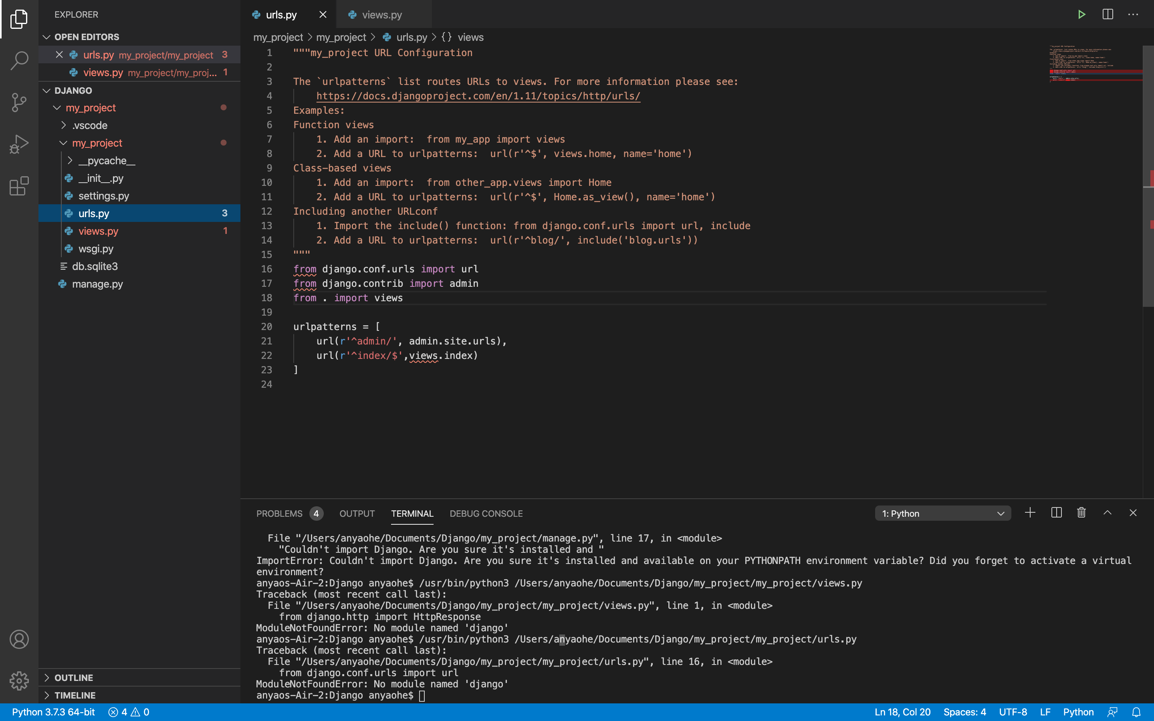Open notifications bell in status bar
The width and height of the screenshot is (1154, 721).
(x=1136, y=712)
